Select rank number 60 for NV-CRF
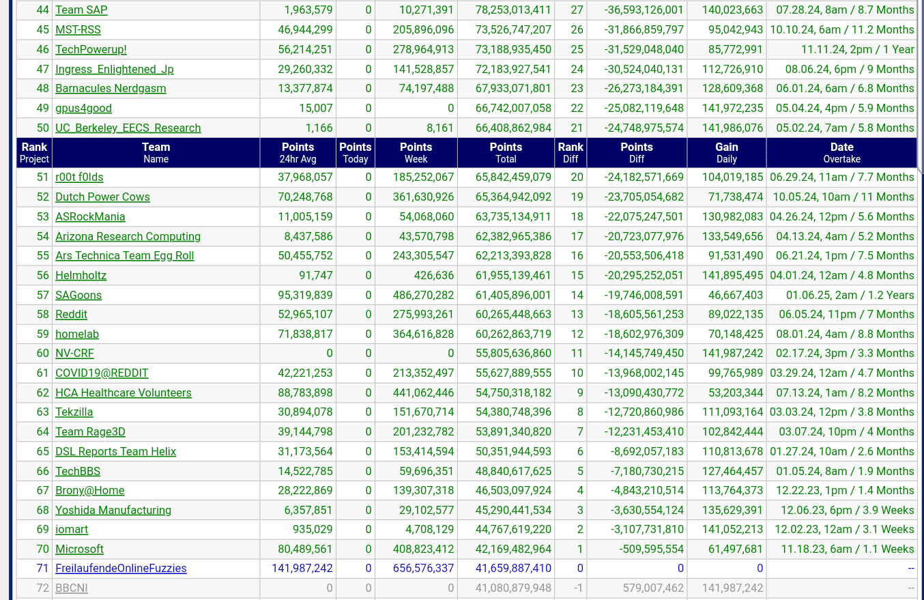This screenshot has height=600, width=924. pyautogui.click(x=43, y=354)
